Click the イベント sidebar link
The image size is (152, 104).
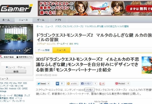click(18, 98)
